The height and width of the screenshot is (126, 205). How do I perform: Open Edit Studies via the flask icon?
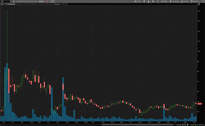[148, 1]
